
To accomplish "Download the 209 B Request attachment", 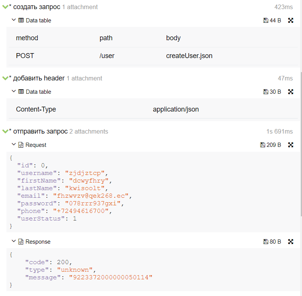I will 270,145.
